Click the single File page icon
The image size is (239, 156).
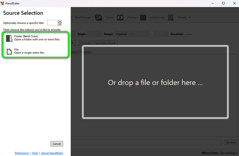(x=9, y=52)
